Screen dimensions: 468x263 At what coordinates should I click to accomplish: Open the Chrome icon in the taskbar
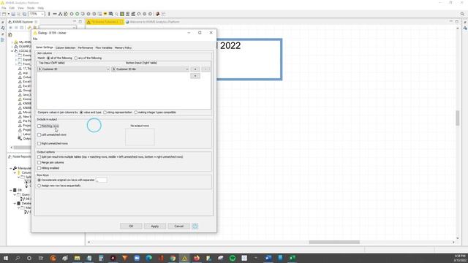click(173, 258)
